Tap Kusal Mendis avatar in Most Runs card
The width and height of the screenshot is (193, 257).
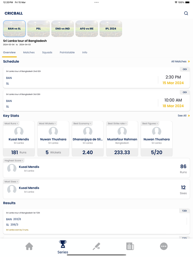19,131
